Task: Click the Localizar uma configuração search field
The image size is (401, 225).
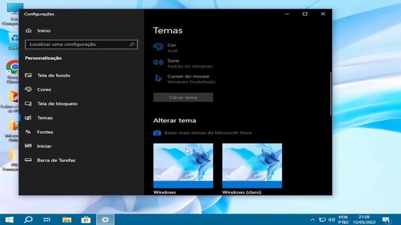Action: 81,44
